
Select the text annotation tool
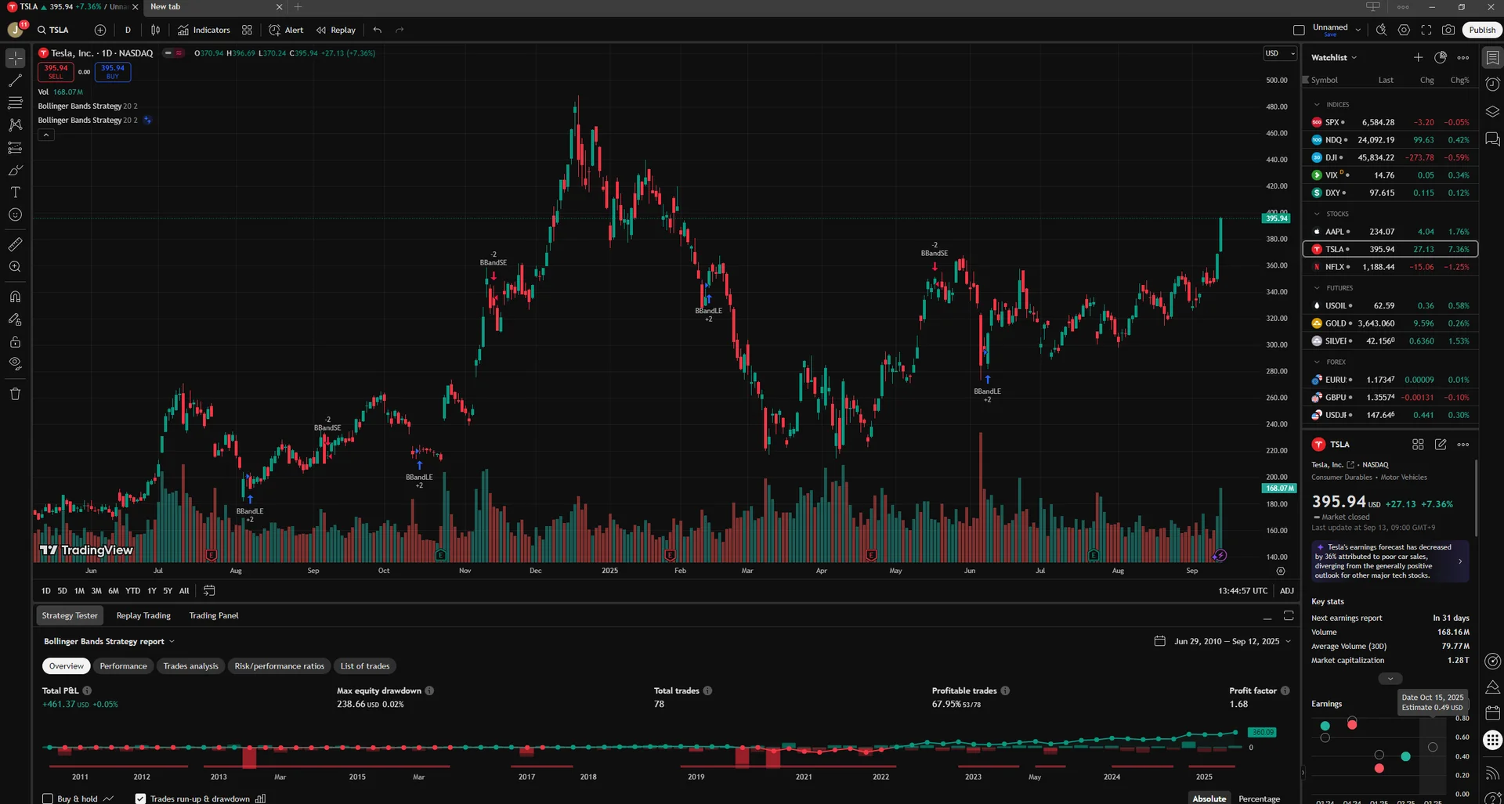click(15, 193)
